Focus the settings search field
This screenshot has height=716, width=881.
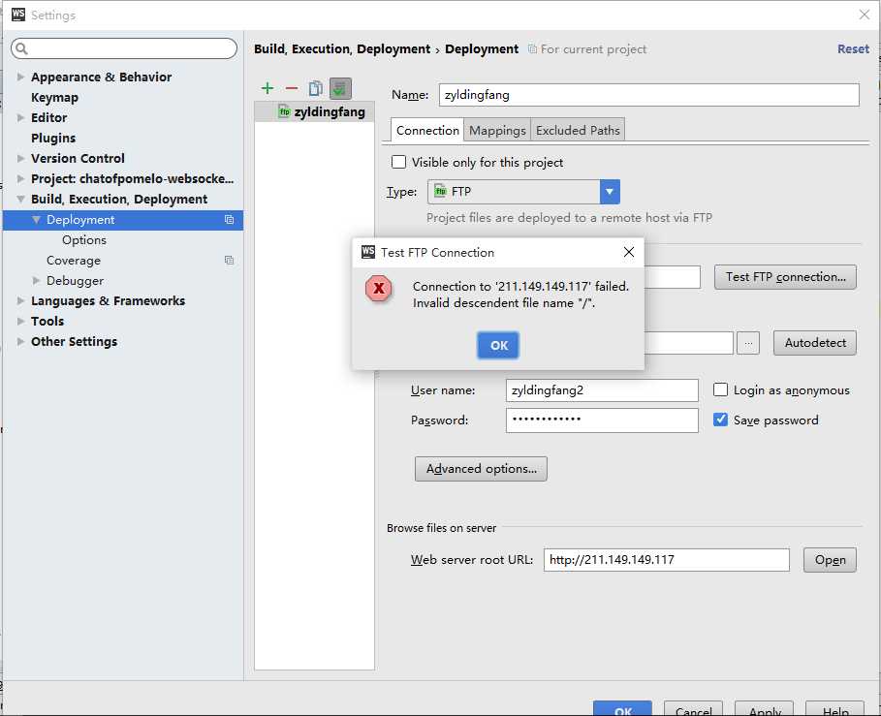tap(124, 48)
